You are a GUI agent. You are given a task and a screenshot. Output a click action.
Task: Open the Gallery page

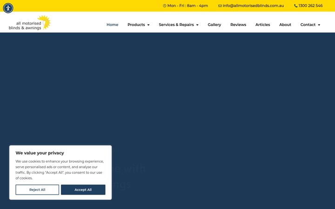(x=214, y=25)
